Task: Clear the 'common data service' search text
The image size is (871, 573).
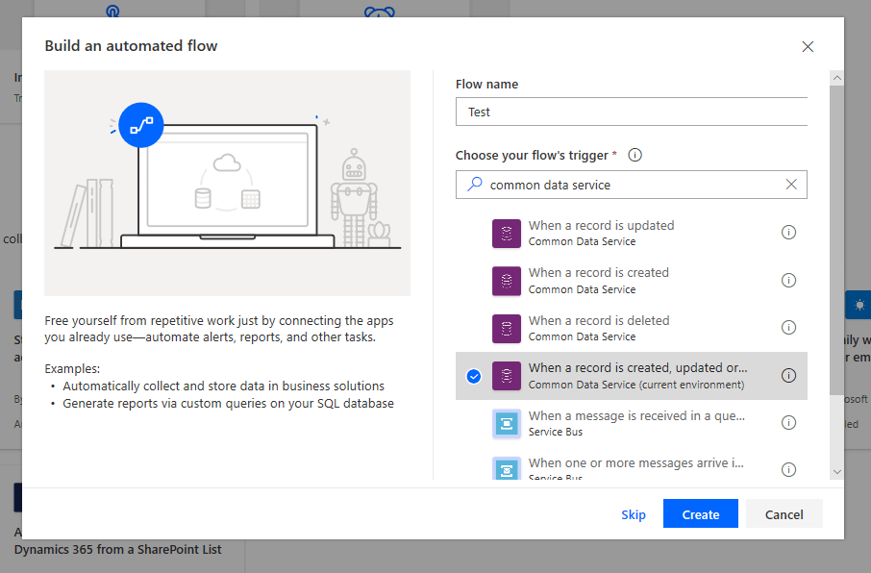Action: click(x=791, y=185)
